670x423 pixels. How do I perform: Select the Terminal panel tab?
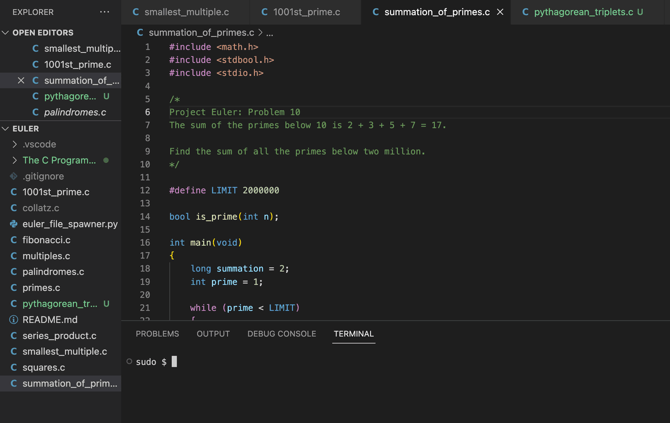354,334
